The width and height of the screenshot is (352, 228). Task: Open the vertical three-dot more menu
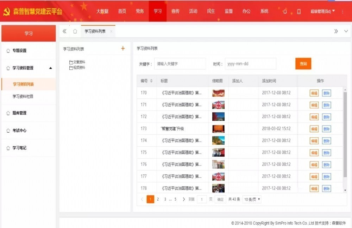(342, 11)
